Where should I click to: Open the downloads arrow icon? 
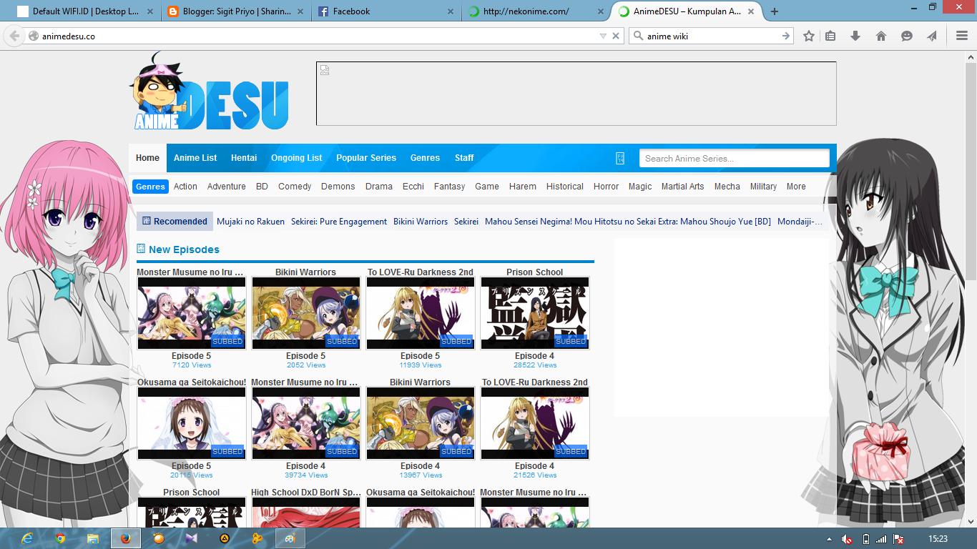click(x=855, y=36)
